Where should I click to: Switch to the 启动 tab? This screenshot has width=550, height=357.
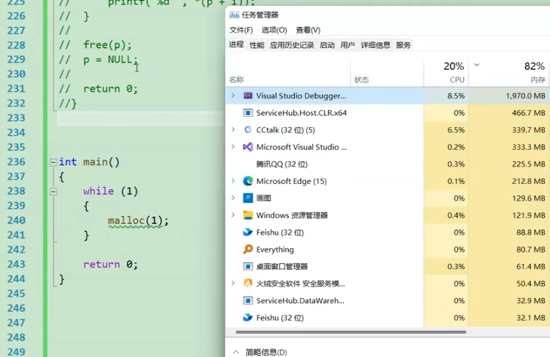(327, 45)
